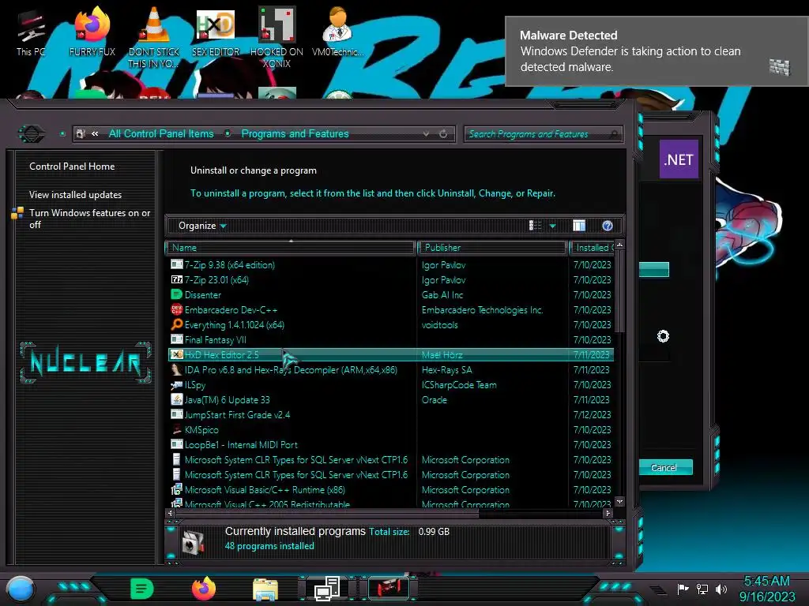809x606 pixels.
Task: Open the VM0Technic desktop icon
Action: 337,32
